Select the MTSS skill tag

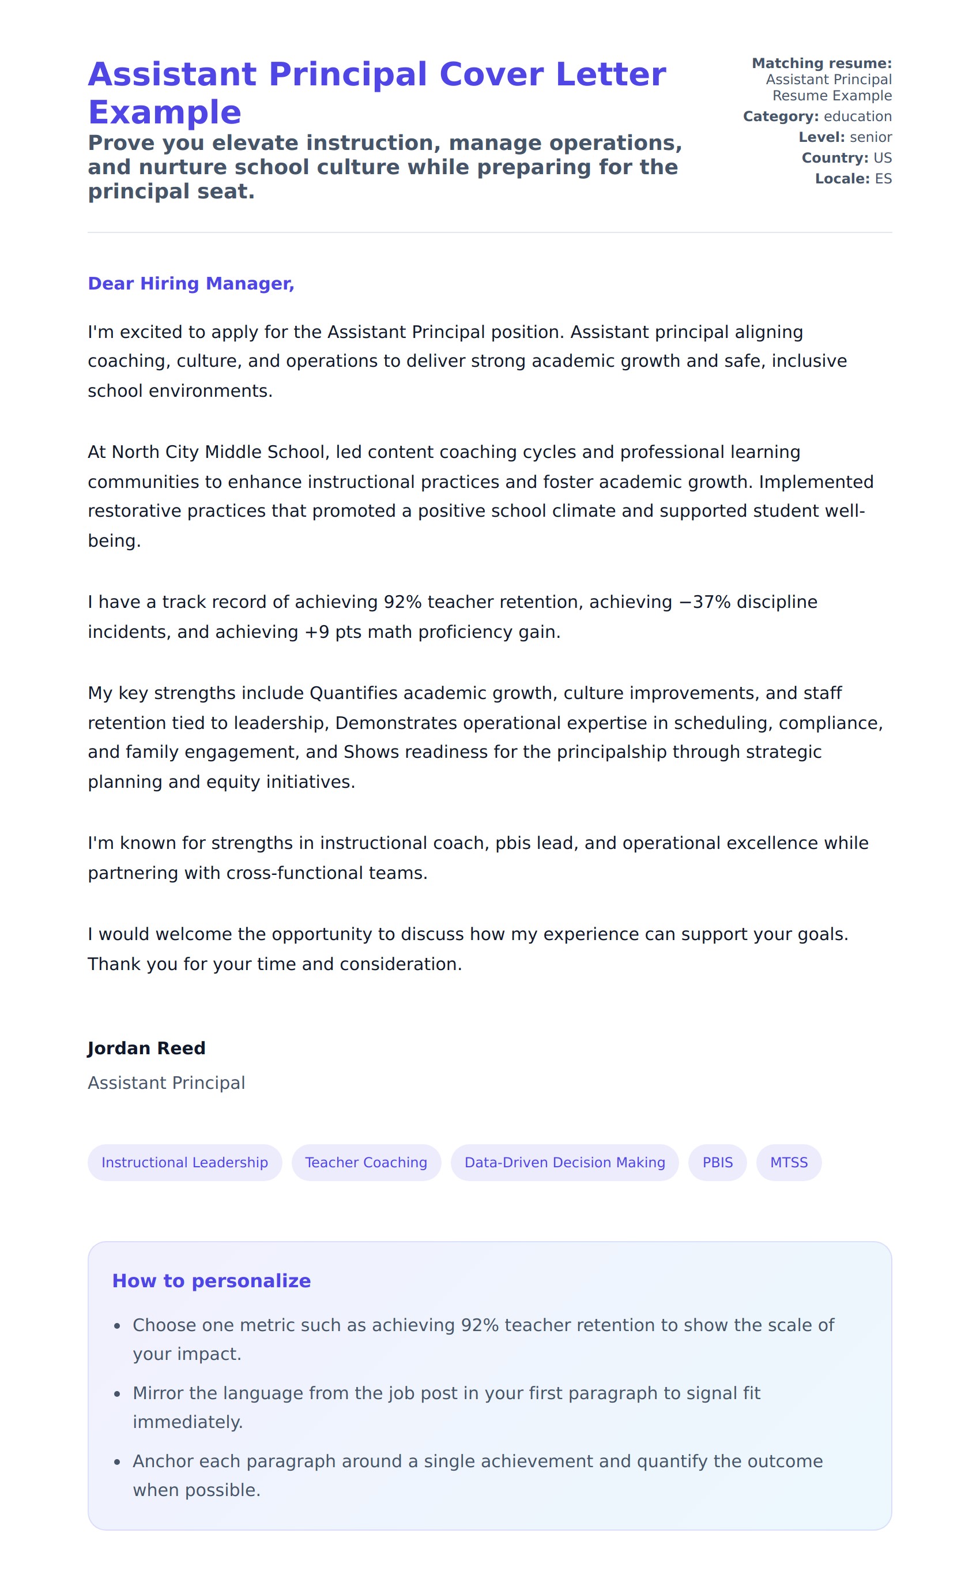789,1163
